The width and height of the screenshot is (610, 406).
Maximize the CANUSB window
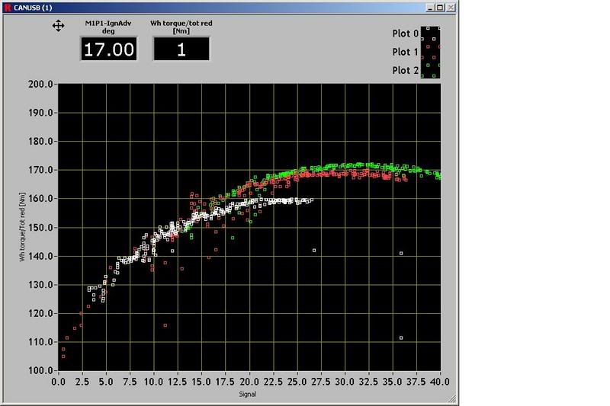click(x=441, y=6)
